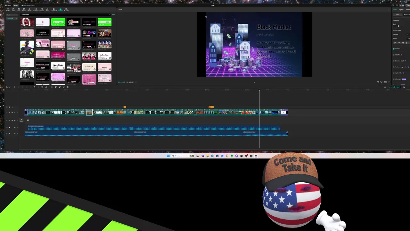Enable the Stabilize checkbox
Image resolution: width=410 pixels, height=231 pixels.
click(394, 55)
